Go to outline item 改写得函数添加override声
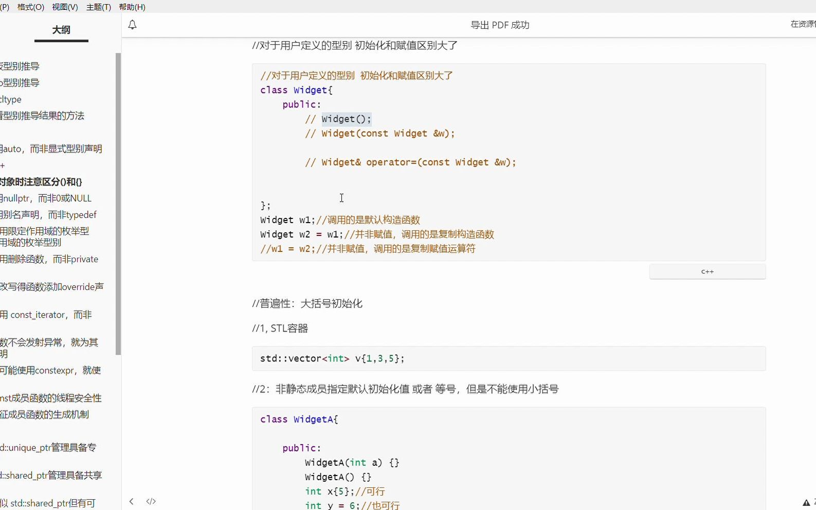Viewport: 816px width, 510px height. click(x=52, y=286)
